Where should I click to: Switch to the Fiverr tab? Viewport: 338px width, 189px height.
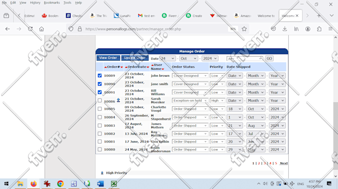click(x=170, y=16)
